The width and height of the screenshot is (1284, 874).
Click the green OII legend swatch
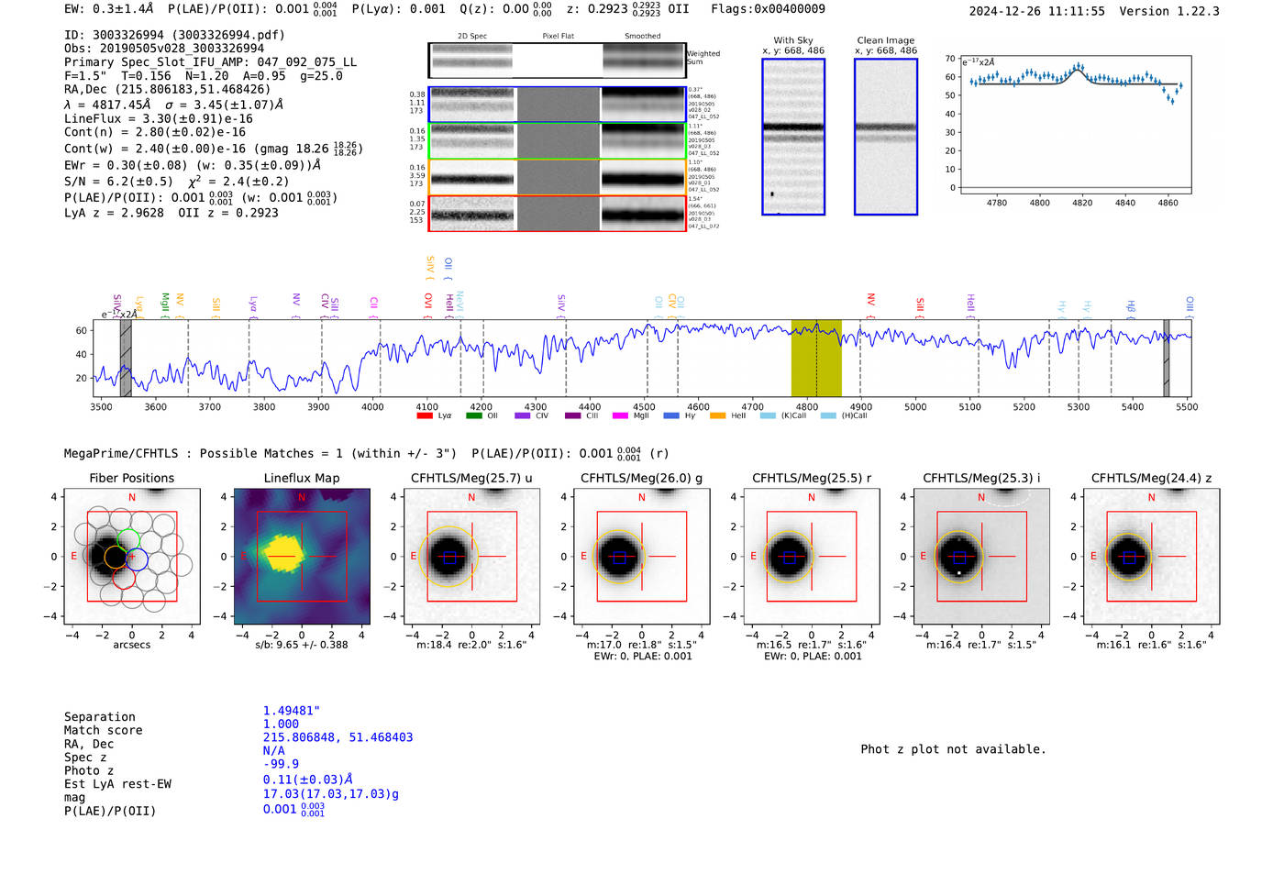pos(473,415)
